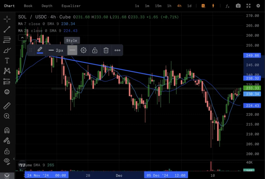The width and height of the screenshot is (265, 179).
Task: Click the lightning bolt quick trade icon
Action: click(213, 6)
